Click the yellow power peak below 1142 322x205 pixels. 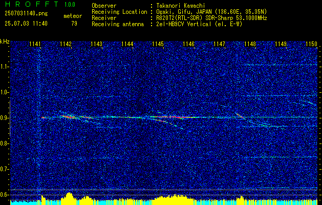tap(70, 198)
